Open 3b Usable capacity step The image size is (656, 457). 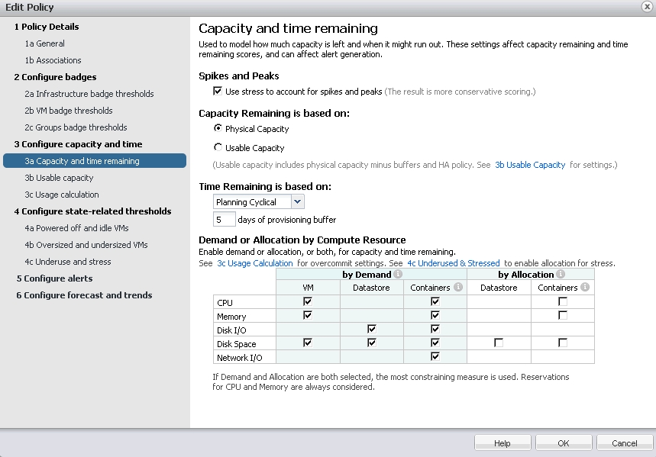(59, 178)
